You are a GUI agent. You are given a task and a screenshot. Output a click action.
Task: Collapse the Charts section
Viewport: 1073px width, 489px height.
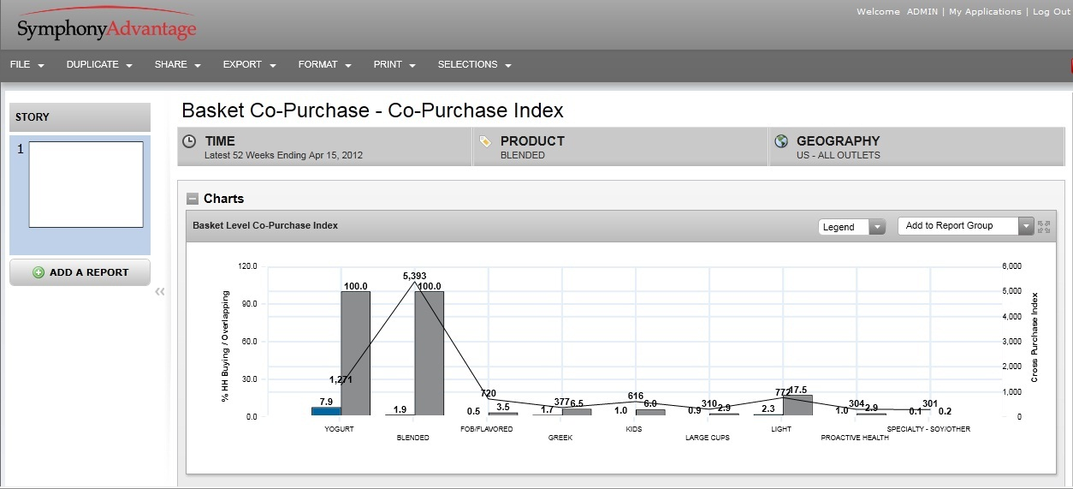tap(193, 199)
